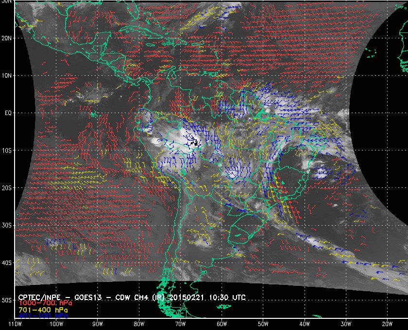
Task: Click the 50S latitude label
Action: (x=6, y=300)
